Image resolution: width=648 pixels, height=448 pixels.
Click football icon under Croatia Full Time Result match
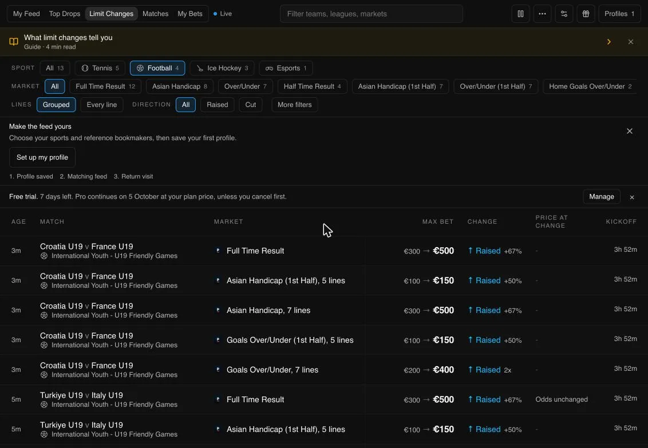44,256
